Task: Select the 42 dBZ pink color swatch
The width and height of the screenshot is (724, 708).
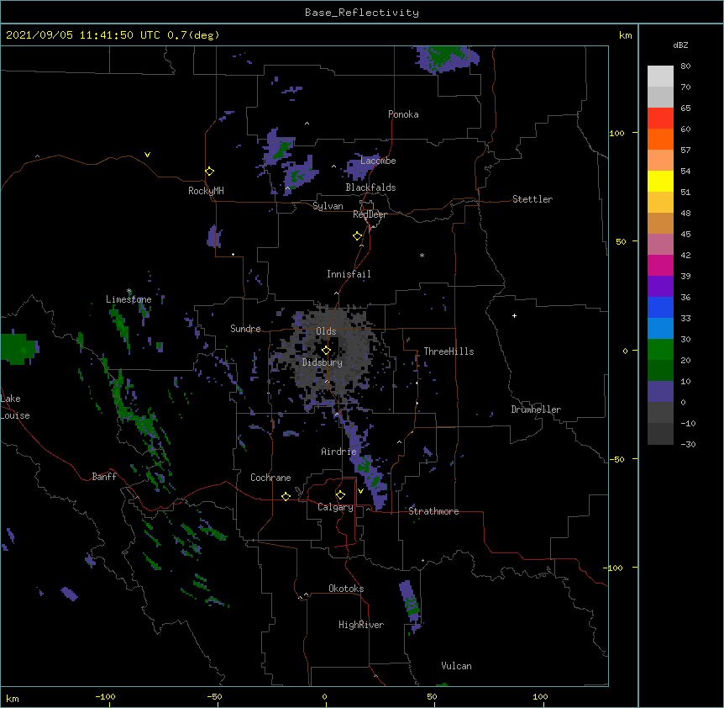Action: pyautogui.click(x=660, y=244)
